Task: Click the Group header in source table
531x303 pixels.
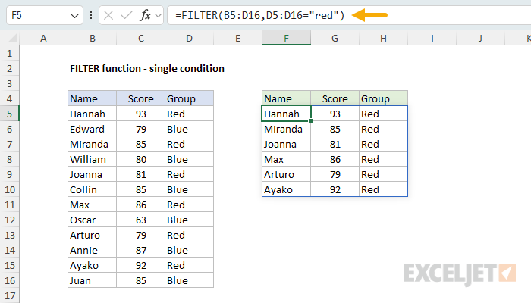Action: (189, 98)
